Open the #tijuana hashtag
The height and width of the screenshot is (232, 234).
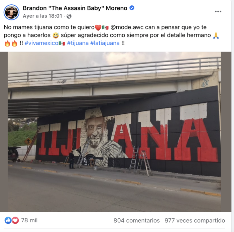[78, 43]
